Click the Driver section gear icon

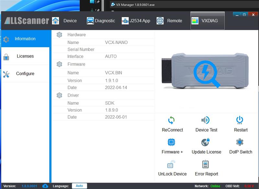(x=59, y=95)
